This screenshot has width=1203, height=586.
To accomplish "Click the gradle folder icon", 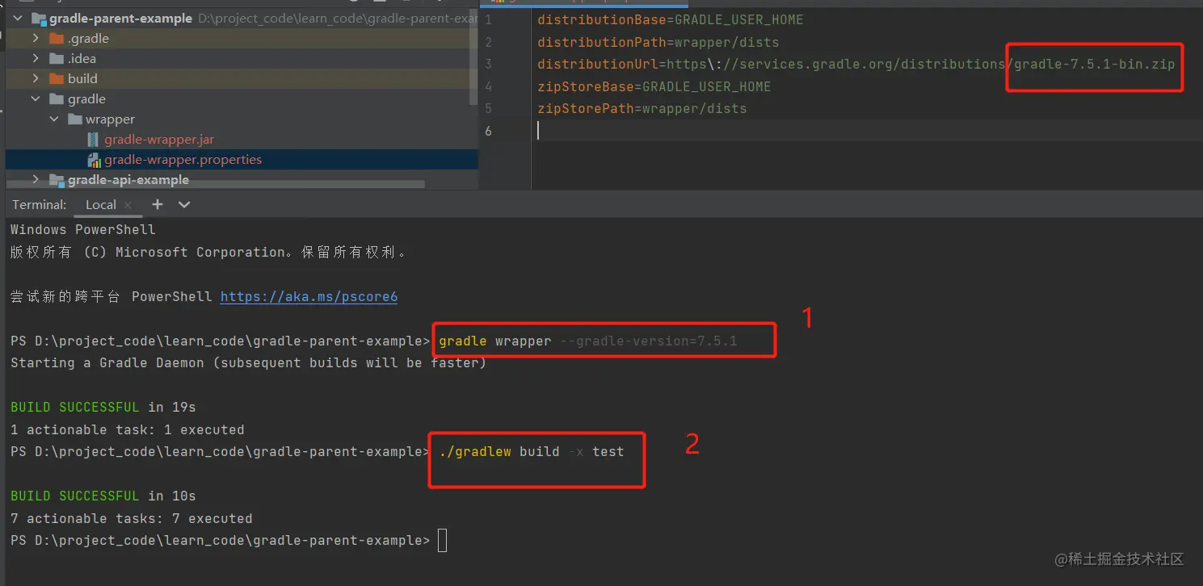I will coord(57,98).
